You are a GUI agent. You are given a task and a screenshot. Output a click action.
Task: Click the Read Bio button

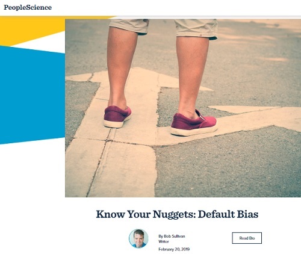(x=247, y=238)
